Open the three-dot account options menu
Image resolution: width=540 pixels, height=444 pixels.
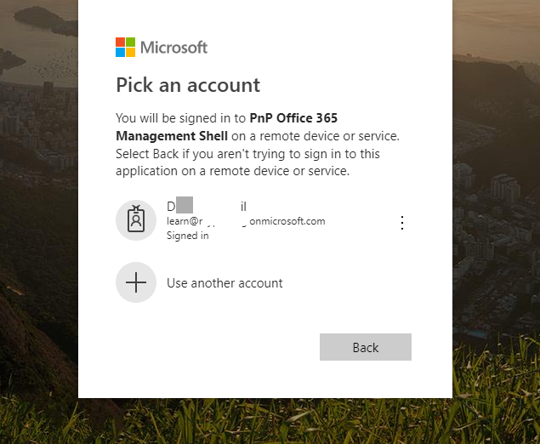(402, 223)
